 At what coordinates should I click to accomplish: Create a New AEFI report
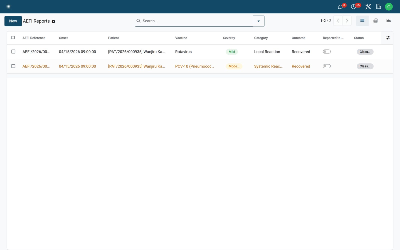(x=13, y=21)
